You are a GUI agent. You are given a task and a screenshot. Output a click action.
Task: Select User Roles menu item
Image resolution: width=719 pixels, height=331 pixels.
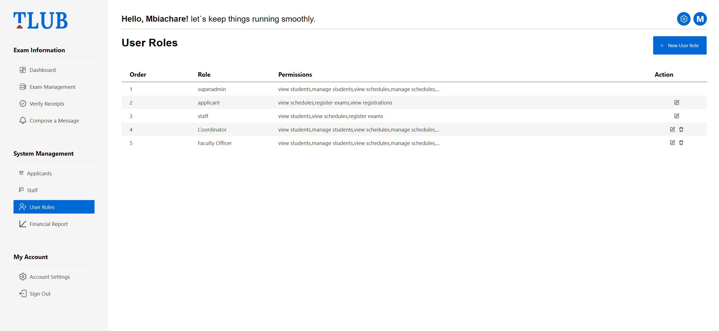click(54, 207)
